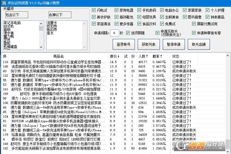Viewport: 231px width, 154px height.
Task: Select 流量卡 in exclude list
Action: coord(52,23)
